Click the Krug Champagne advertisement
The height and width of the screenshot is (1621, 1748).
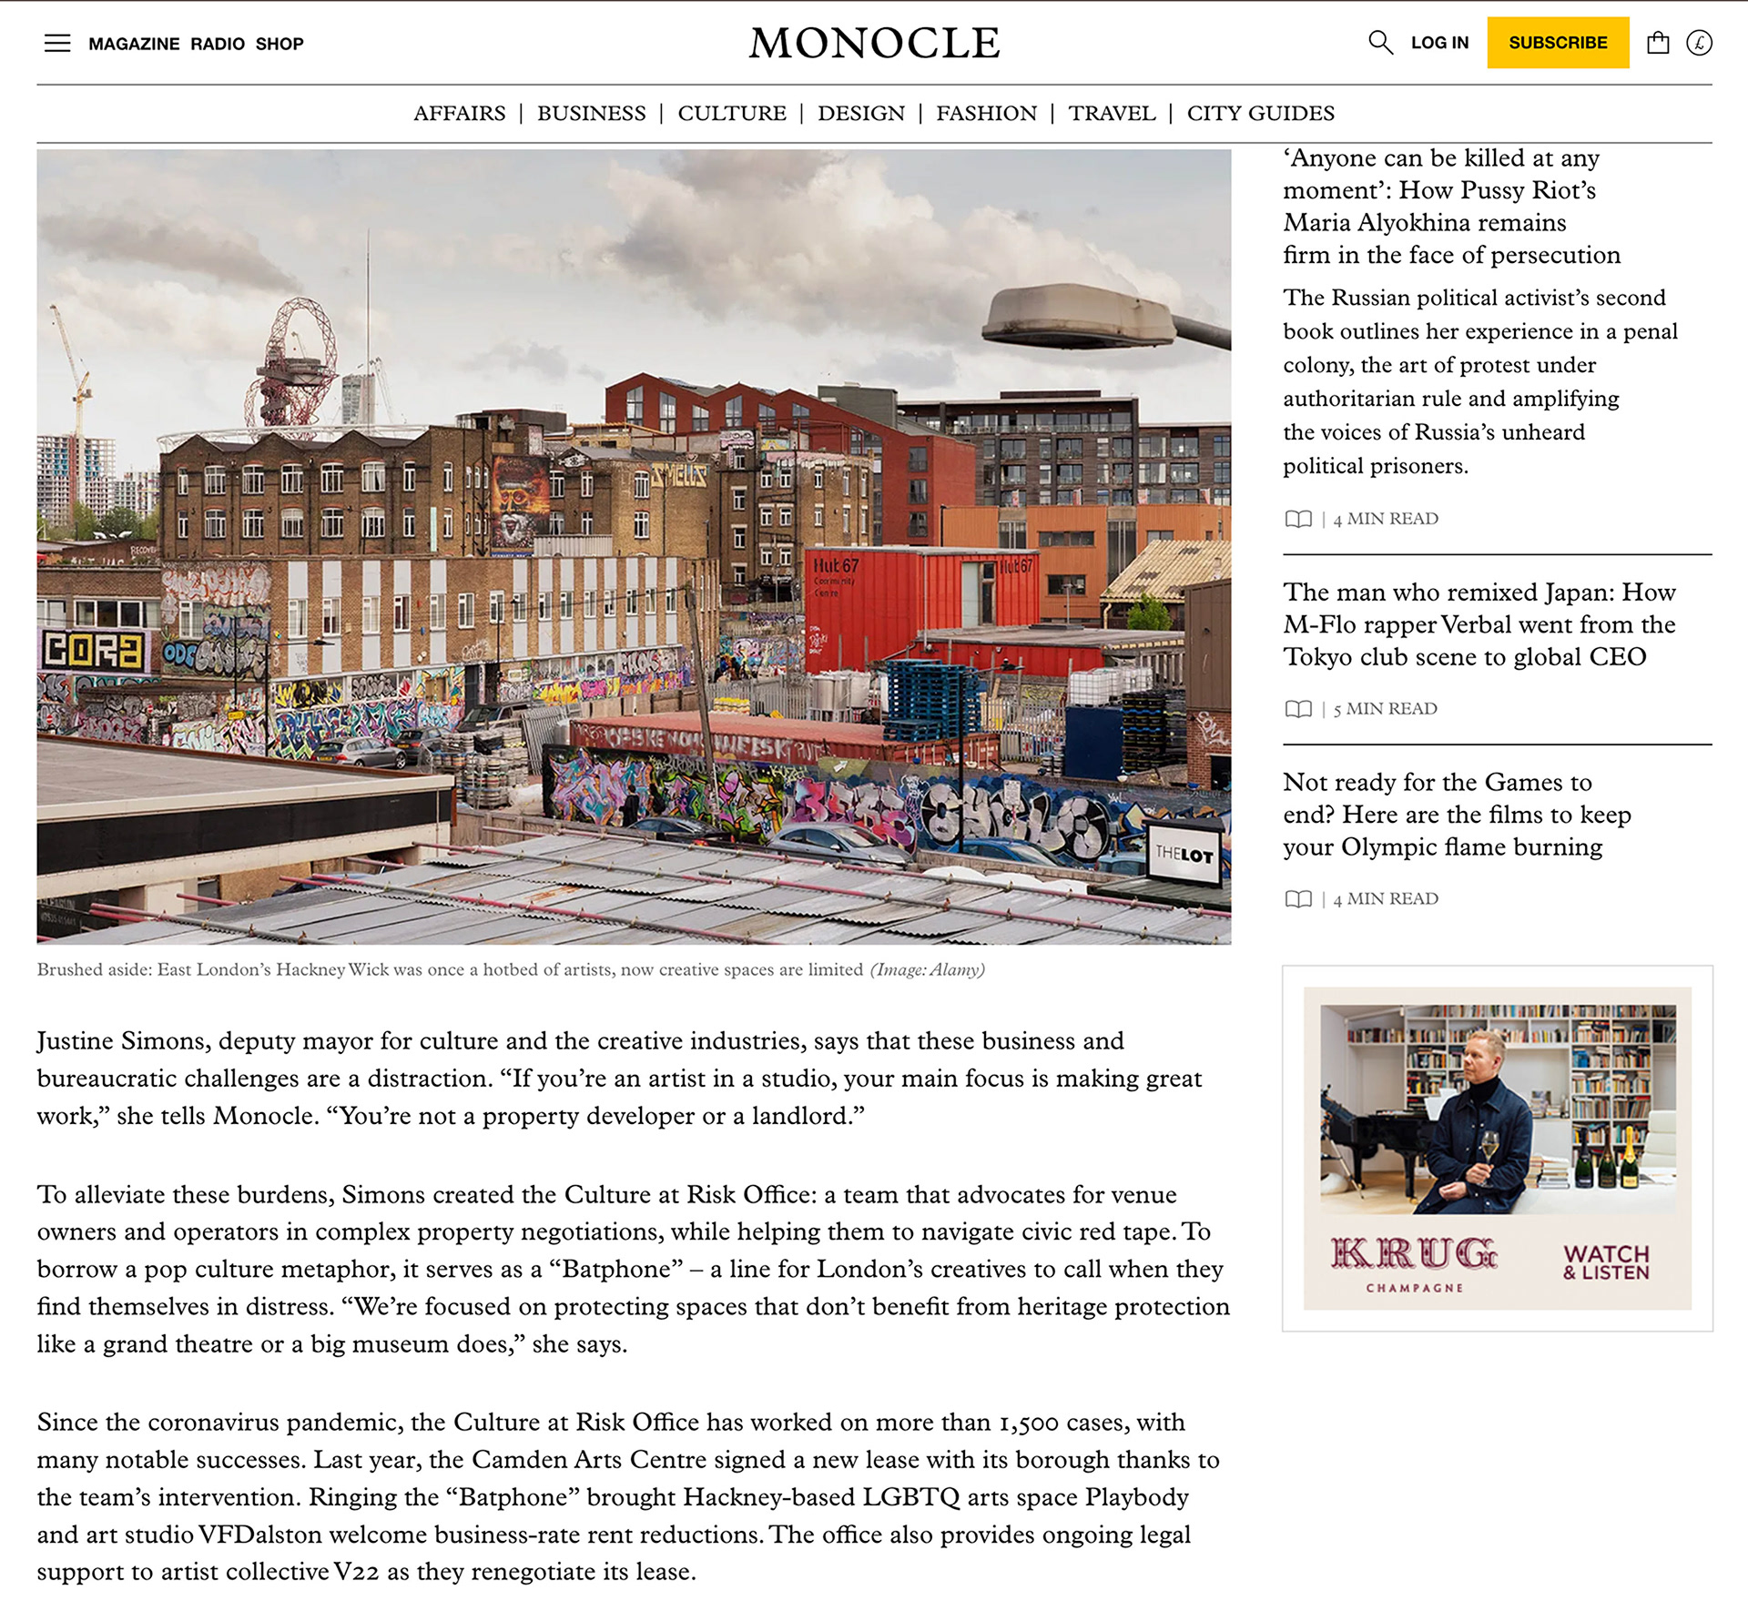[1497, 1148]
